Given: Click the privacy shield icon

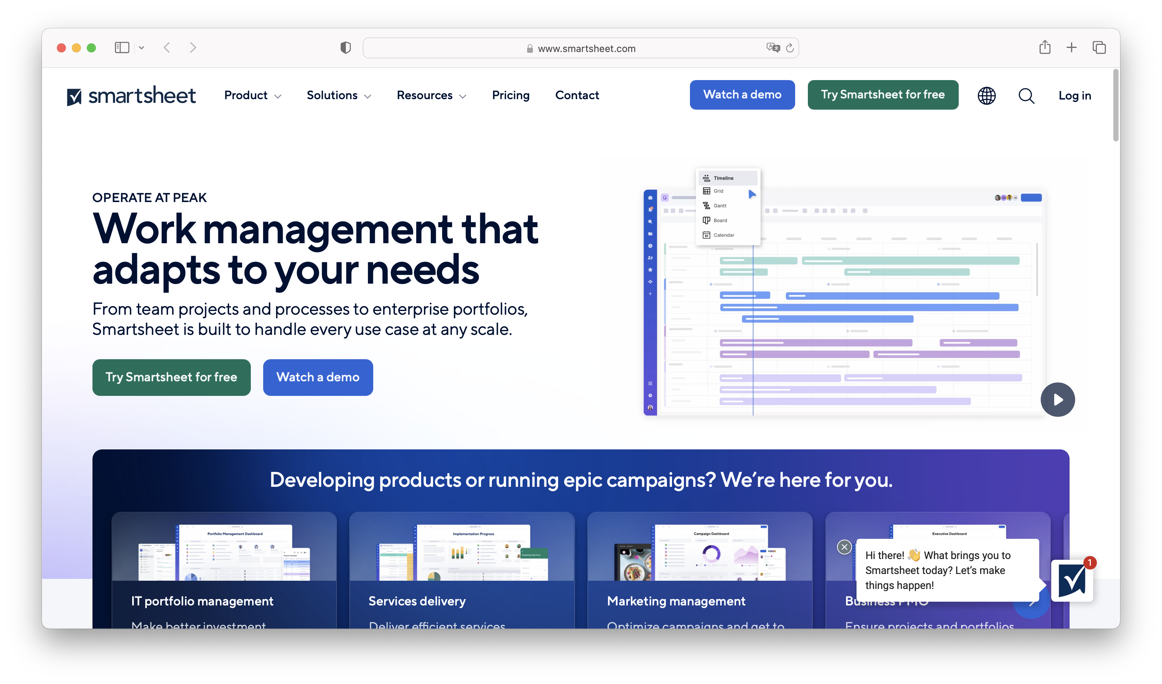Looking at the screenshot, I should [346, 48].
